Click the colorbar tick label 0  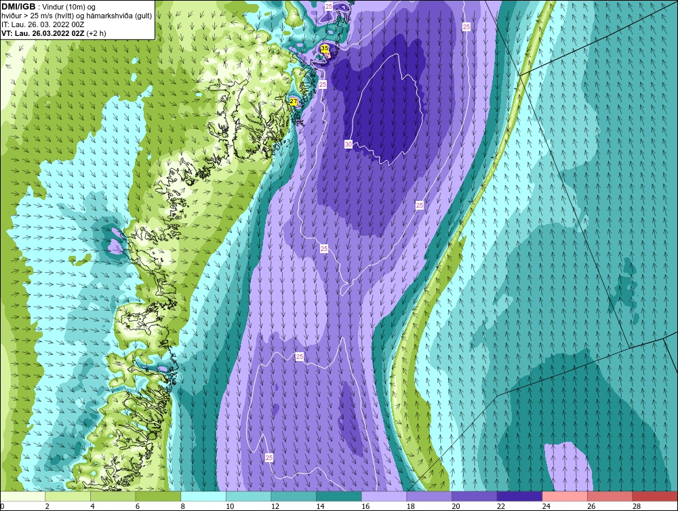coord(2,506)
